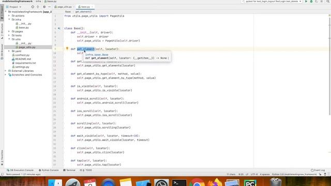The height and width of the screenshot is (186, 331).
Task: Open the TODO tool window tab
Action: [86, 170]
